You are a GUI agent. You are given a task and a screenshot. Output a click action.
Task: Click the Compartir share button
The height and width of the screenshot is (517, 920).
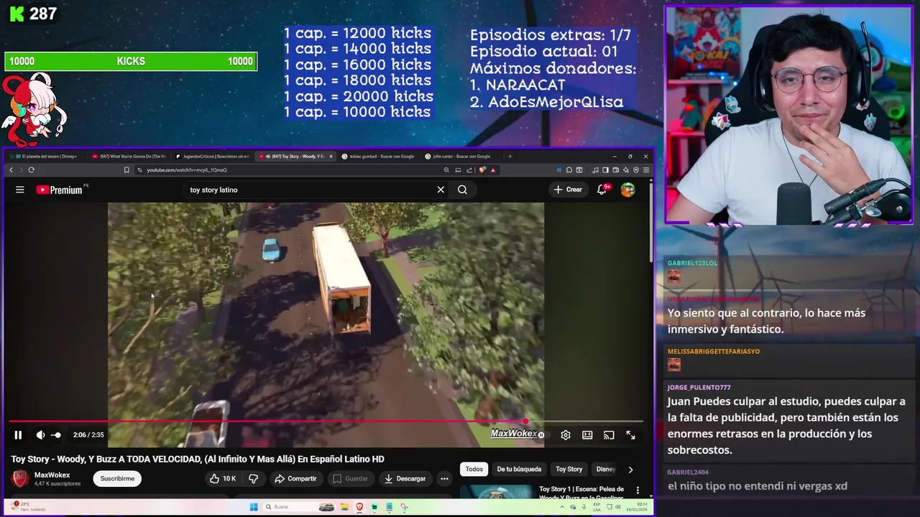[x=295, y=479]
